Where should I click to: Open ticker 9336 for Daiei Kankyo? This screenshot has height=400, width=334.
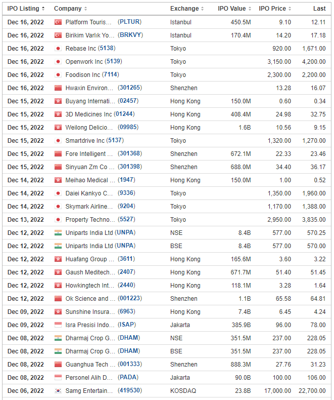coord(126,193)
